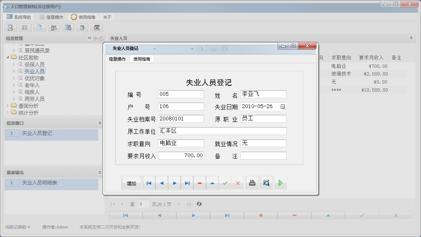Viewport: 421px width, 237px height.
Task: Select 低保人员 in the tree
Action: point(35,64)
